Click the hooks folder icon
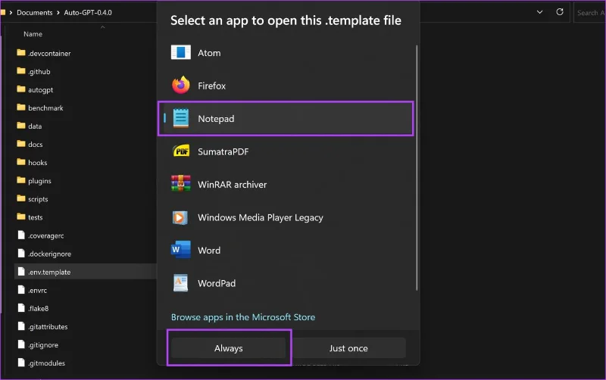606x380 pixels. point(21,162)
